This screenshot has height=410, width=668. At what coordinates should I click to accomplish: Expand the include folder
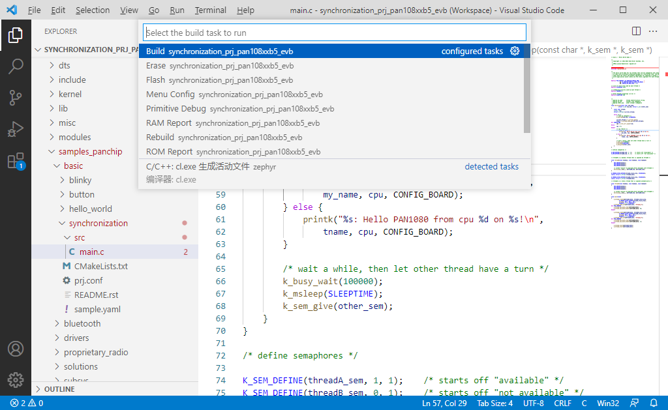click(52, 80)
